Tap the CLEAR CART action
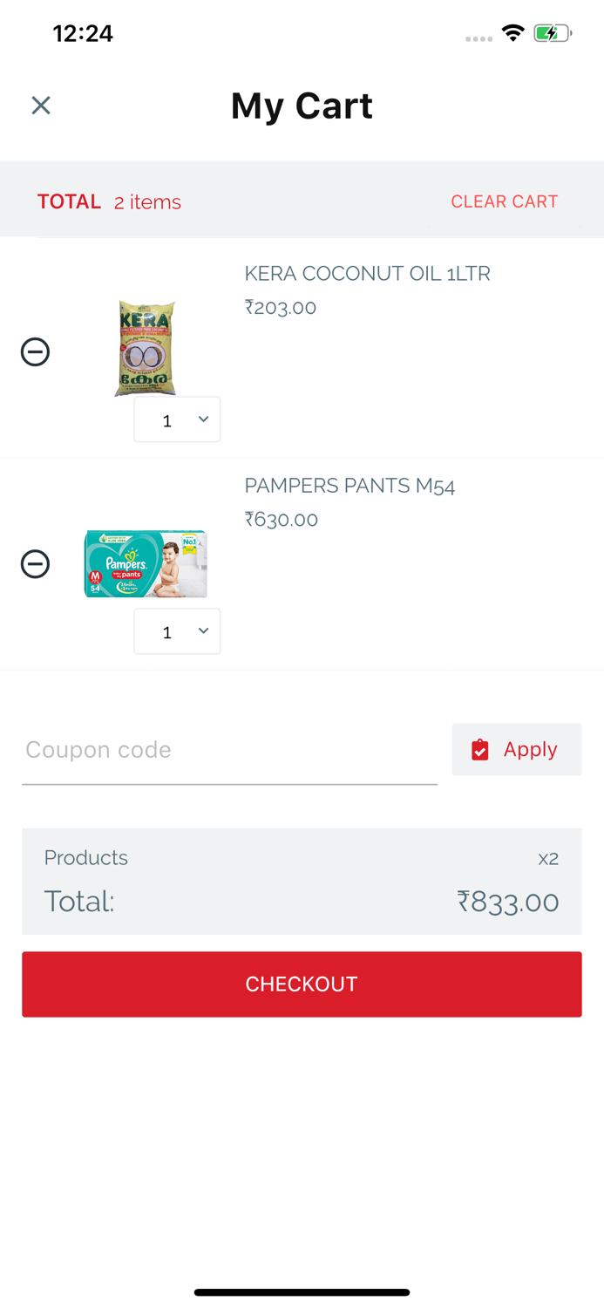604x1308 pixels. [505, 201]
